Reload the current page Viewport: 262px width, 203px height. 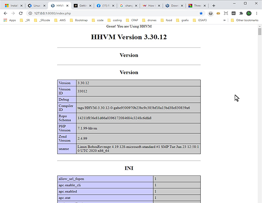[21, 14]
